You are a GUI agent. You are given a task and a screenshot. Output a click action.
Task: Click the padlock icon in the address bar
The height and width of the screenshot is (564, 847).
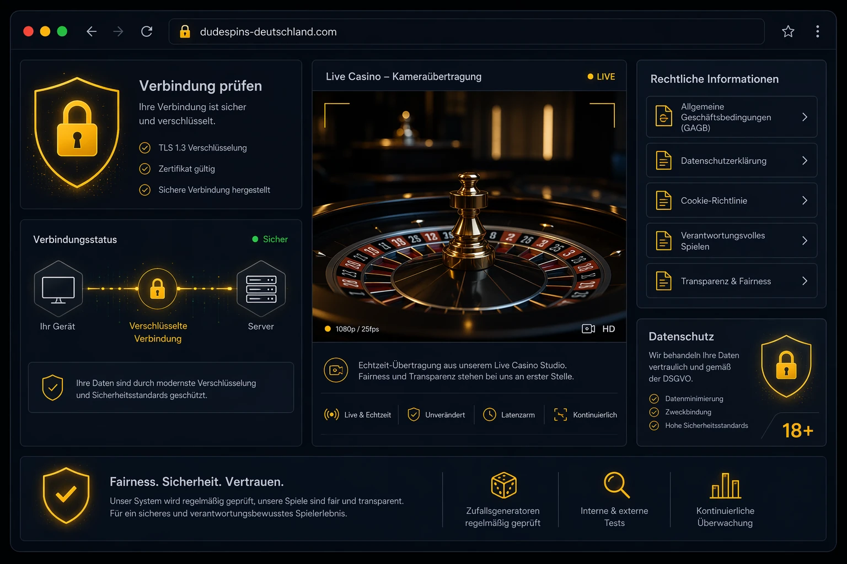pyautogui.click(x=185, y=31)
